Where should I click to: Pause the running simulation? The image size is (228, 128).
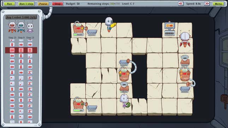pyautogui.click(x=43, y=4)
